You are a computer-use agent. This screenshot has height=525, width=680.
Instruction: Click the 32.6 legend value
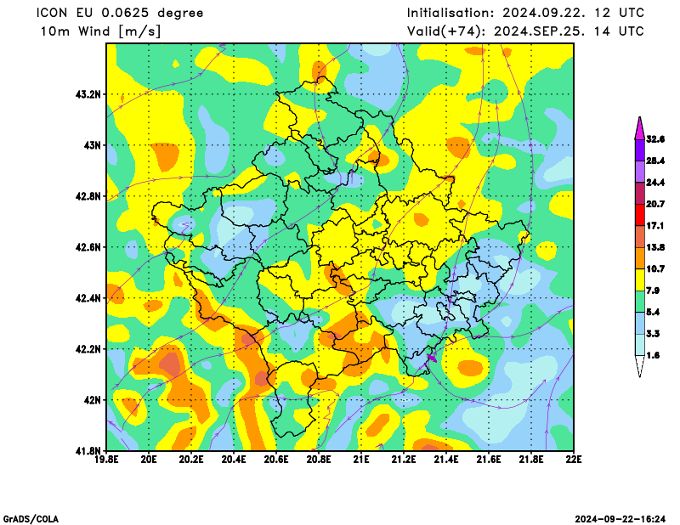pyautogui.click(x=655, y=139)
